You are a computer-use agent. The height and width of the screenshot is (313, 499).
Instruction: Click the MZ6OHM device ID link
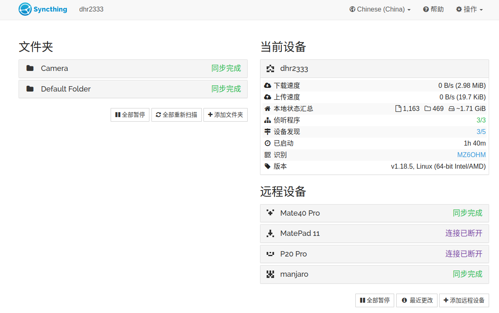[x=471, y=155]
